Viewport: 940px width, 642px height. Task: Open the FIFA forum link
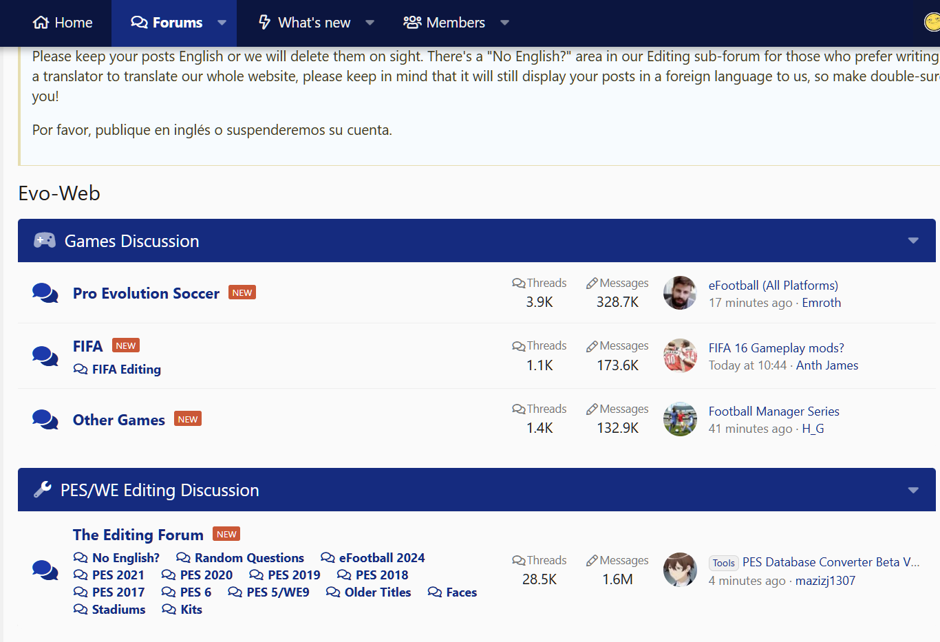pyautogui.click(x=87, y=346)
